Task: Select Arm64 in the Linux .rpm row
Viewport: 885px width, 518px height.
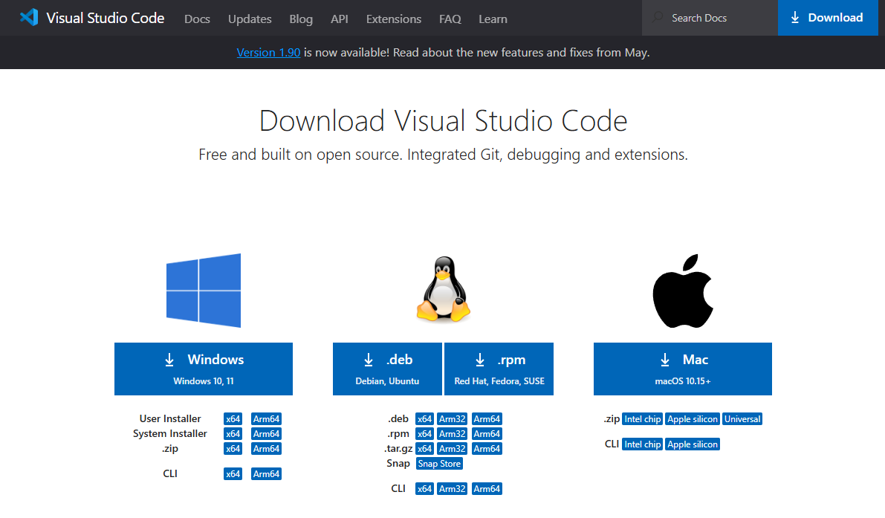Action: [487, 433]
